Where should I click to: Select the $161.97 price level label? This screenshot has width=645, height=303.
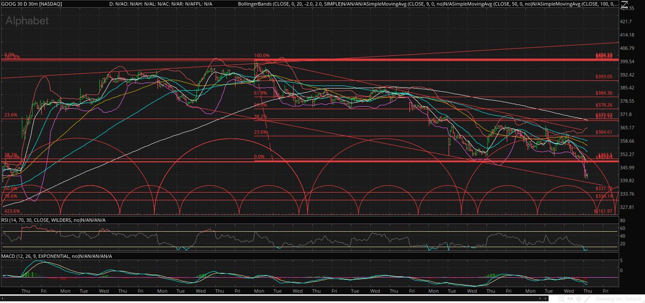(604, 211)
